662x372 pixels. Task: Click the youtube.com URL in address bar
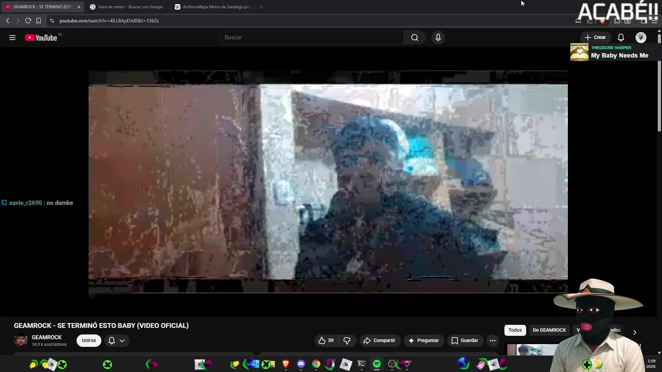[109, 21]
